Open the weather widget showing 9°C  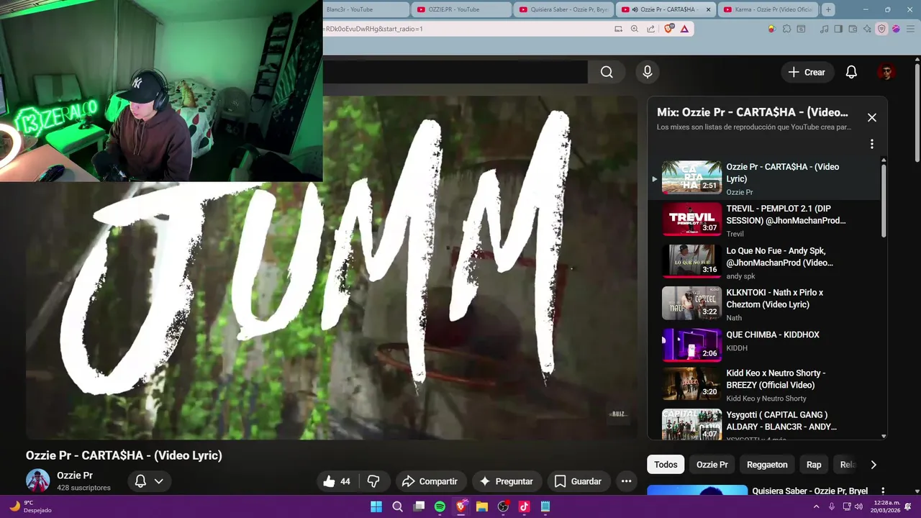[x=29, y=506]
